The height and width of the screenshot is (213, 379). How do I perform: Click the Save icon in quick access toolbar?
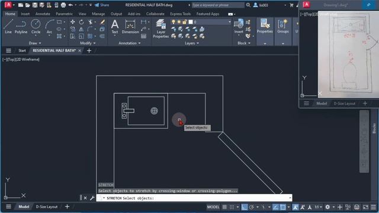coord(35,5)
